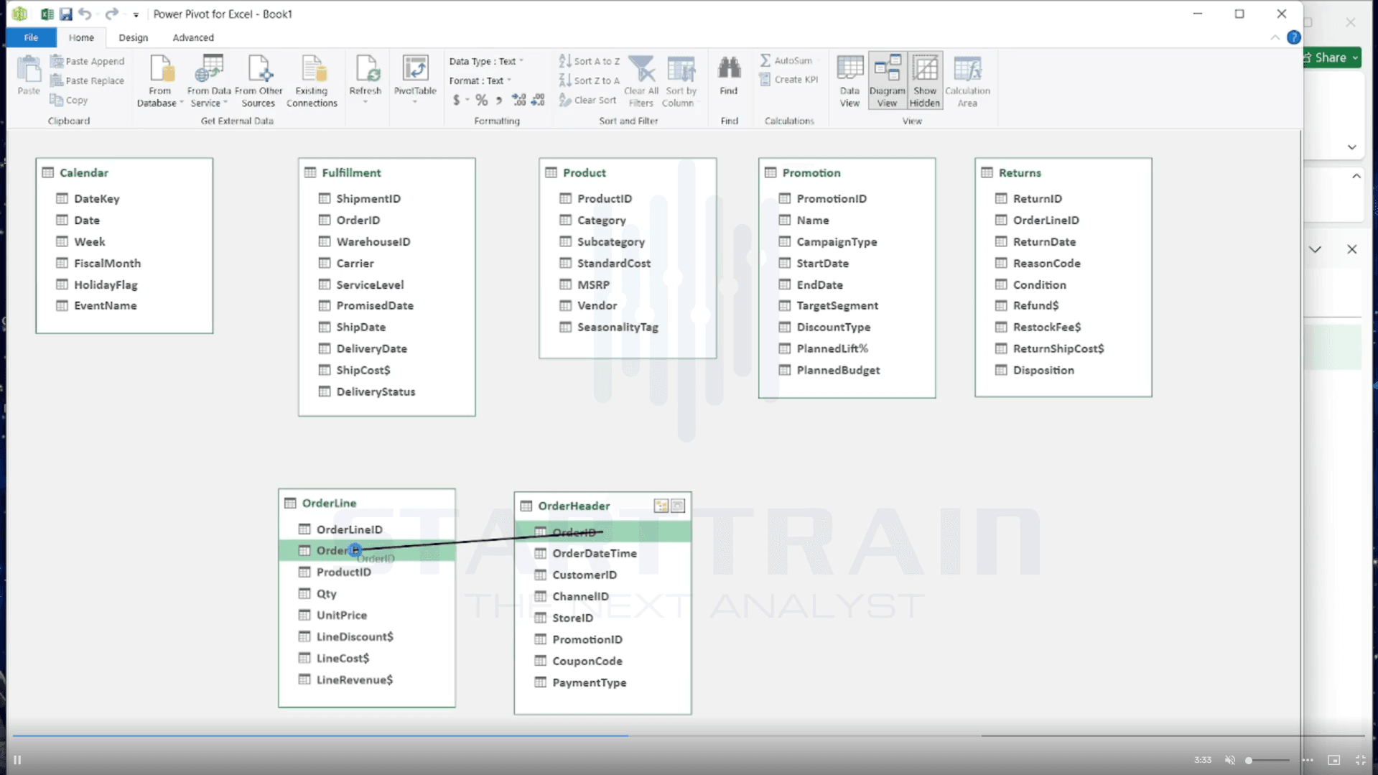Expand the Share button dropdown
Image resolution: width=1378 pixels, height=775 pixels.
(1355, 57)
